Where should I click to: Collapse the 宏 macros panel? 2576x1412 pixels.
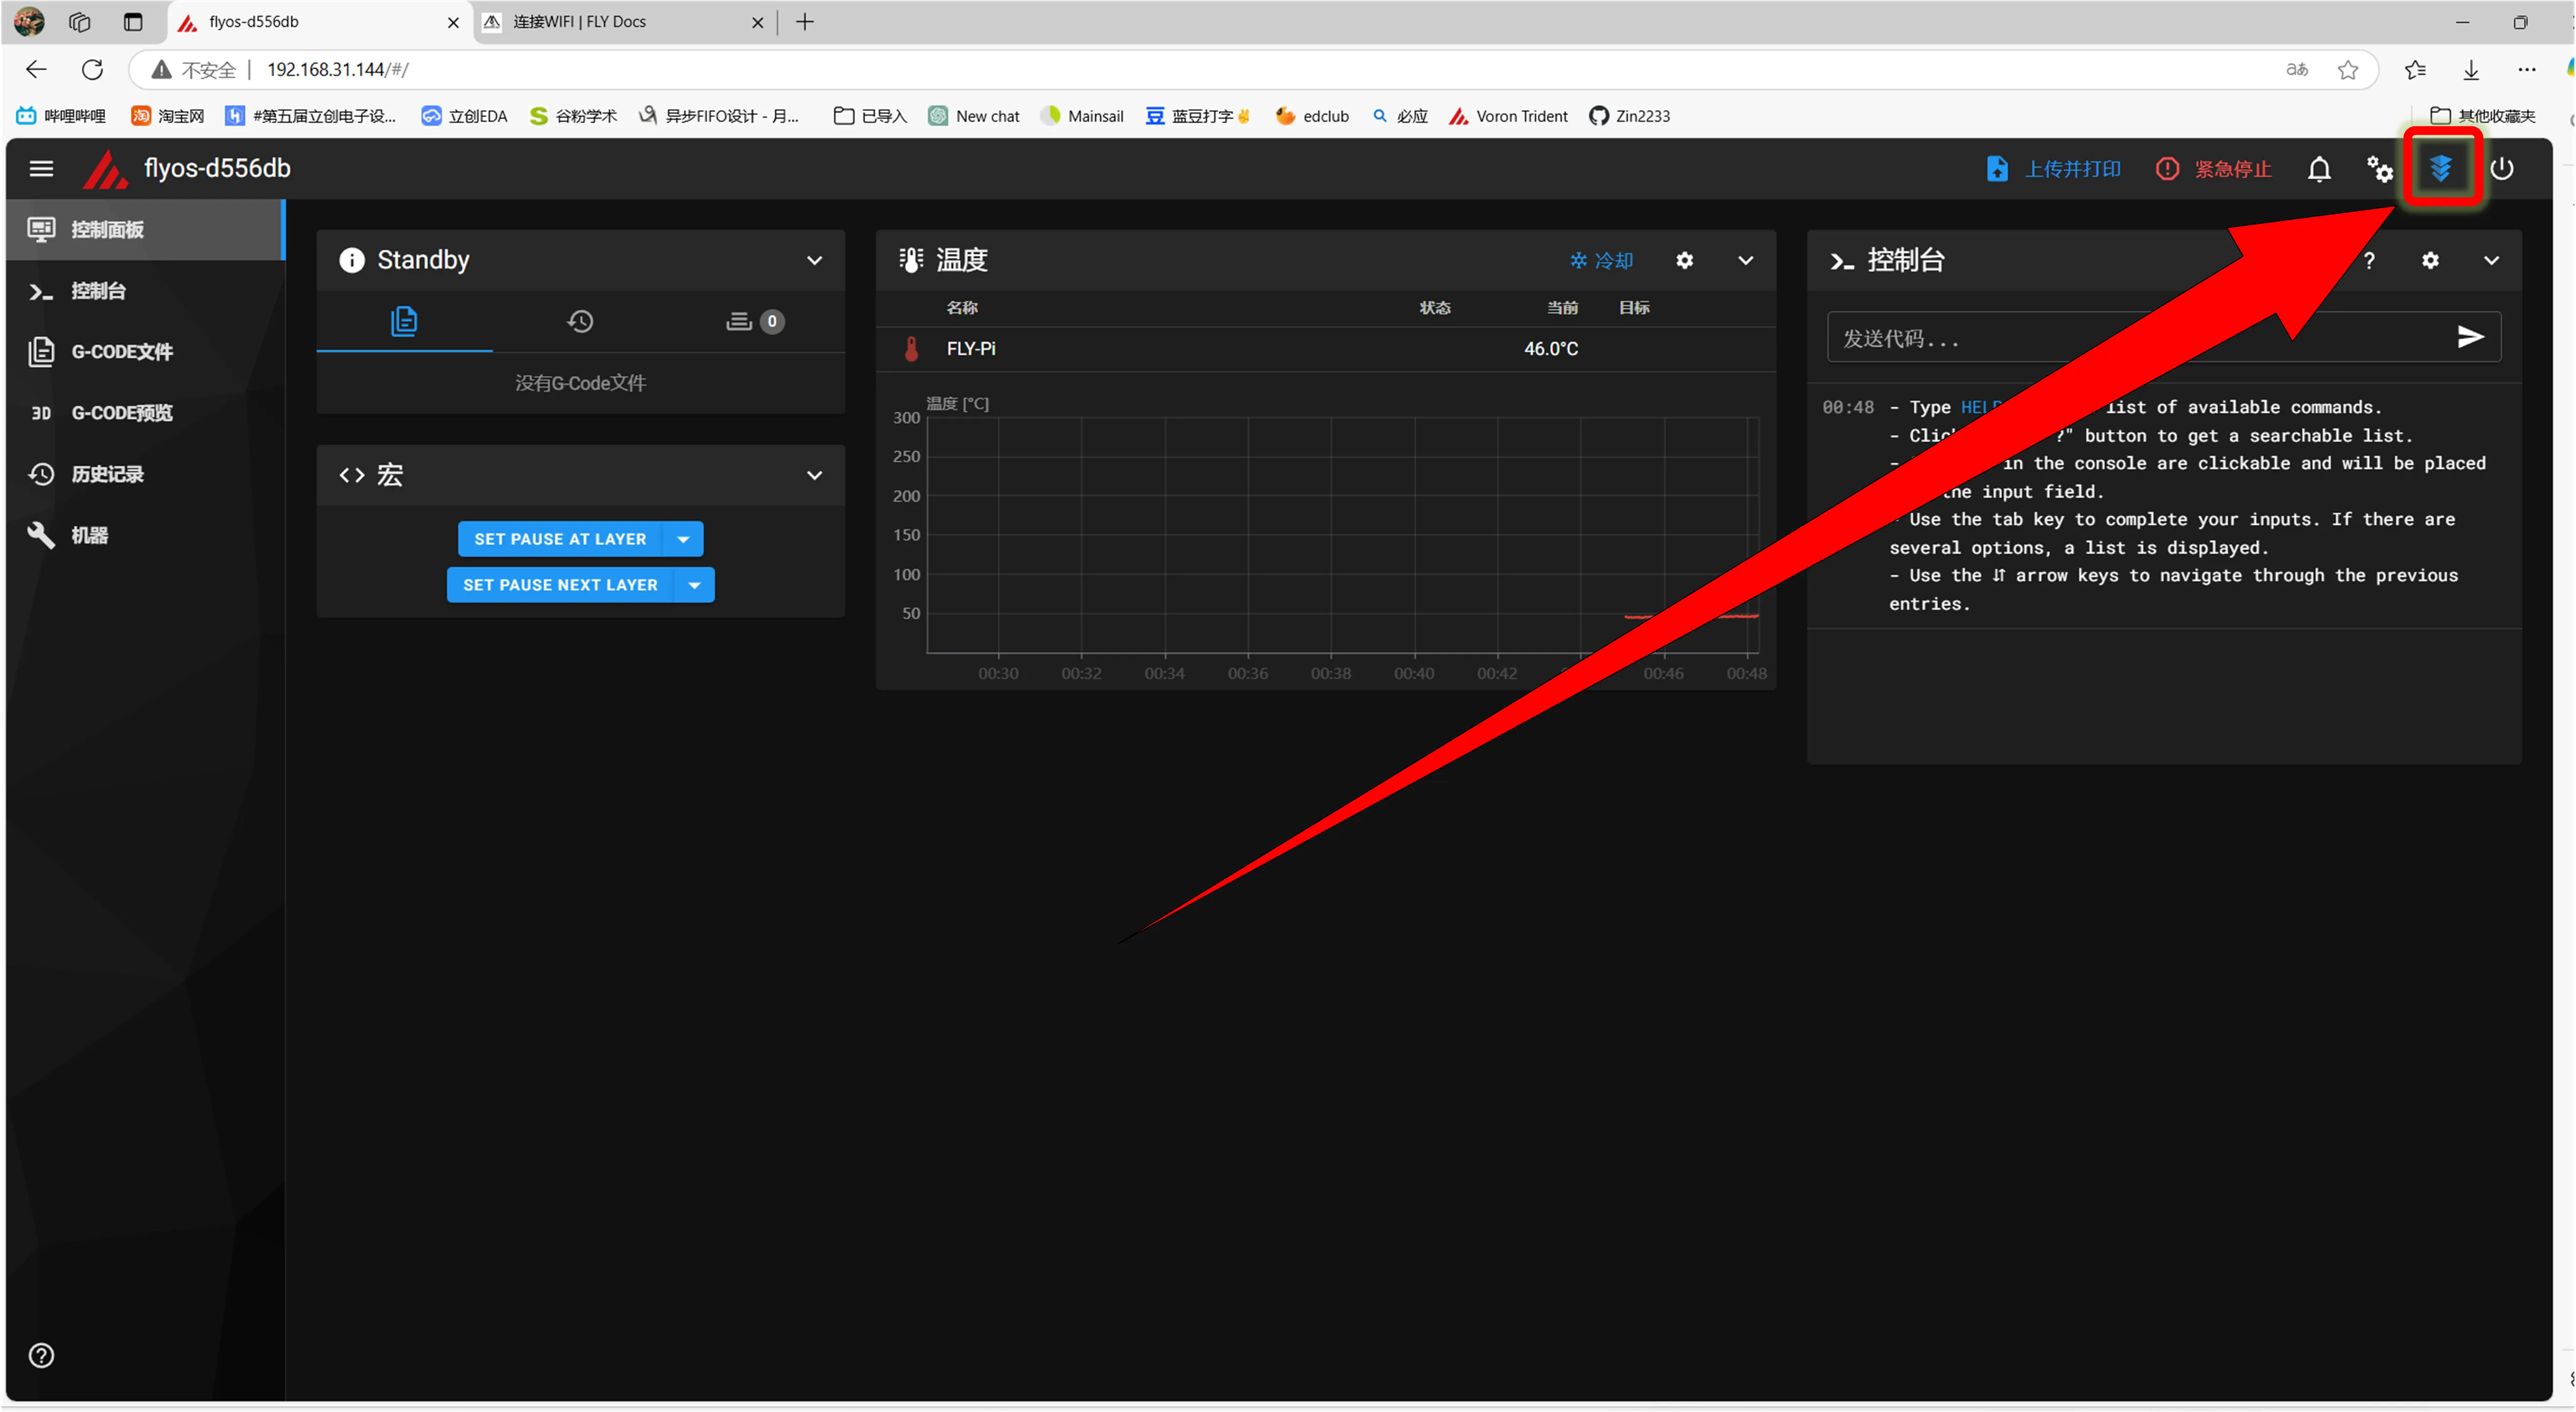[x=814, y=476]
